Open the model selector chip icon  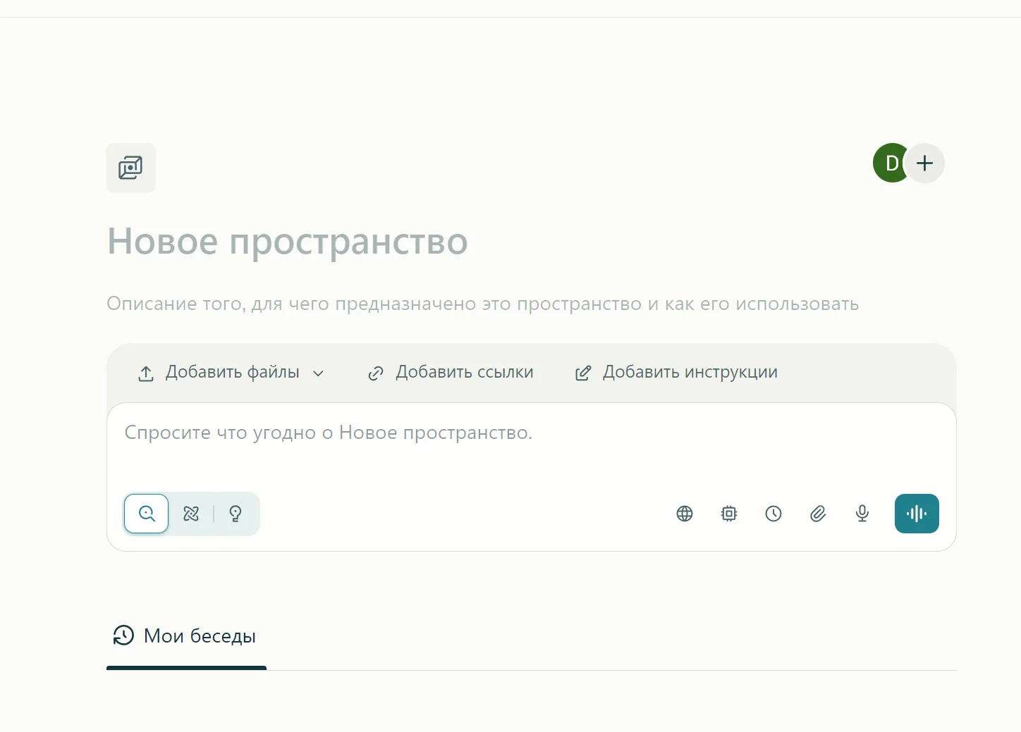coord(729,514)
